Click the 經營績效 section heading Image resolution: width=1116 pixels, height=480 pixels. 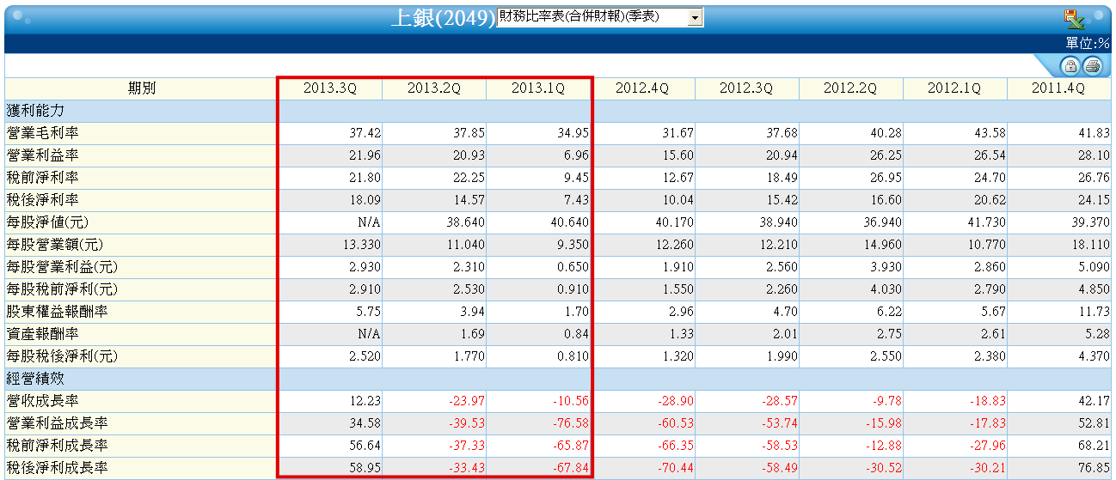(x=35, y=379)
